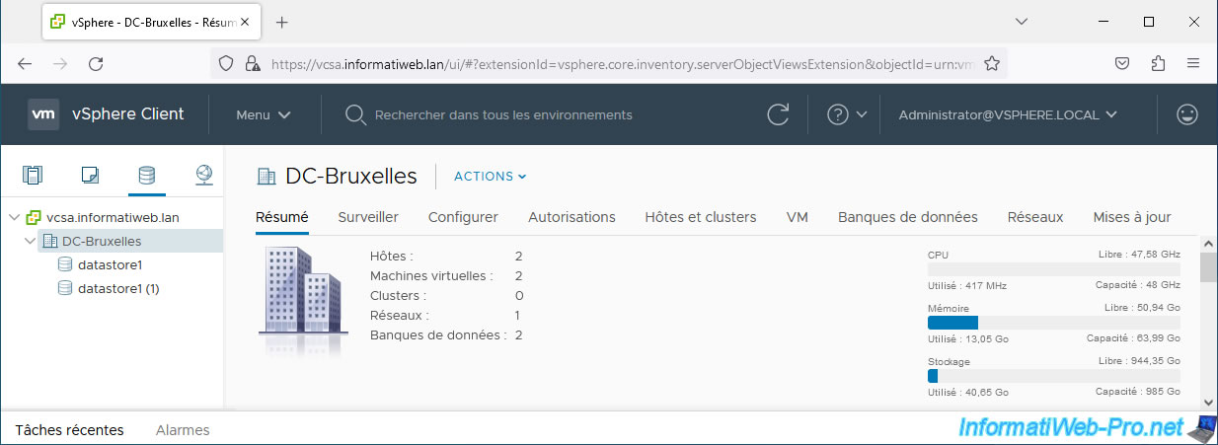Select the Storage inventory view icon
Screen dimensions: 1218x445
(x=147, y=176)
